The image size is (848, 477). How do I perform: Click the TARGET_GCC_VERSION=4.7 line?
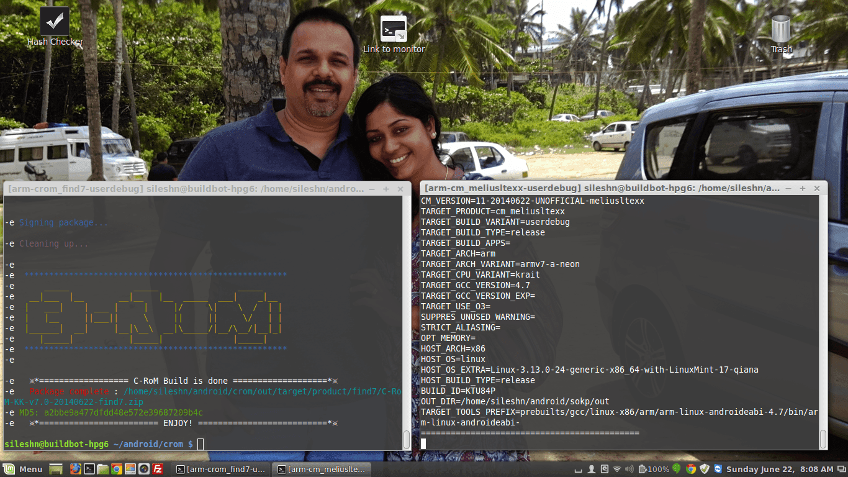point(476,285)
